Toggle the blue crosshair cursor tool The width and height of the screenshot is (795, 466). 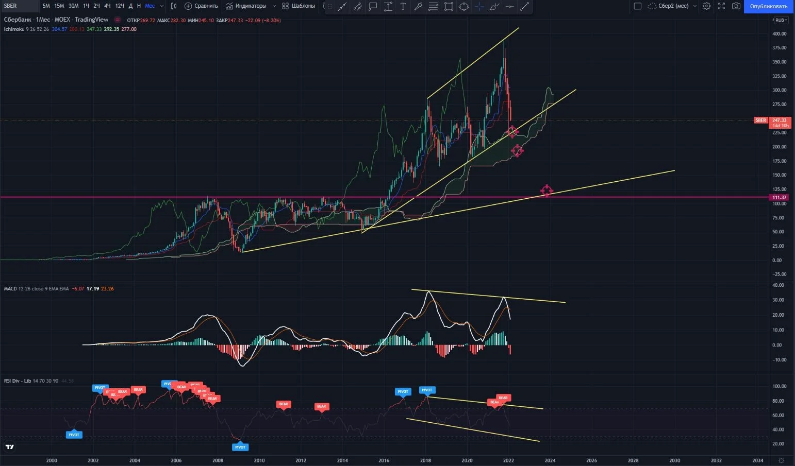pyautogui.click(x=479, y=6)
